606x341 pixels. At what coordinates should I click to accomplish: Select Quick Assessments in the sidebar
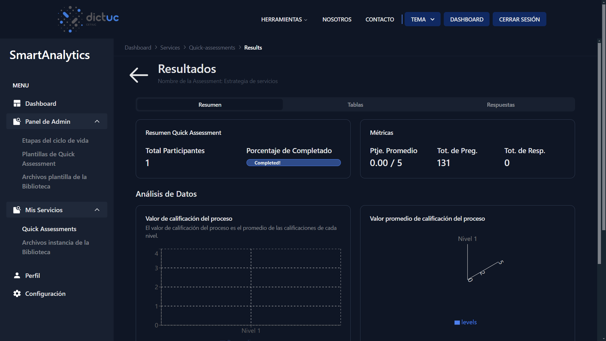(x=49, y=229)
